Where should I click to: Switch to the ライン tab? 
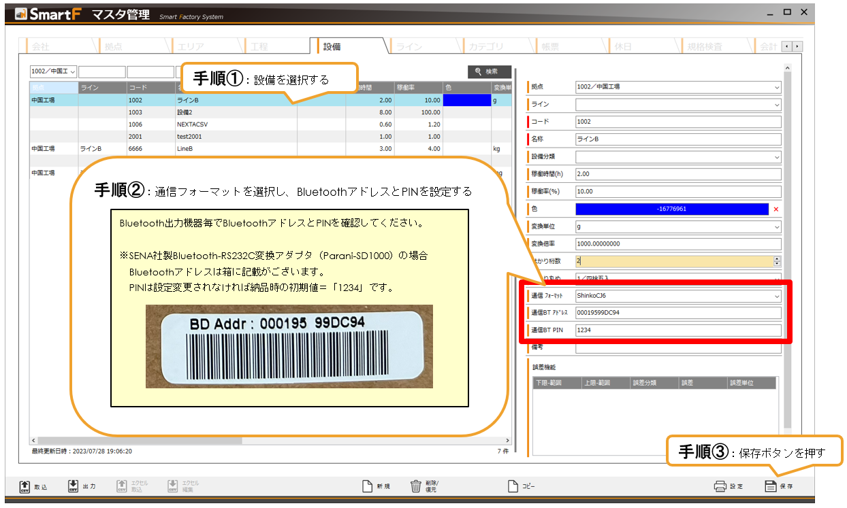[x=410, y=47]
